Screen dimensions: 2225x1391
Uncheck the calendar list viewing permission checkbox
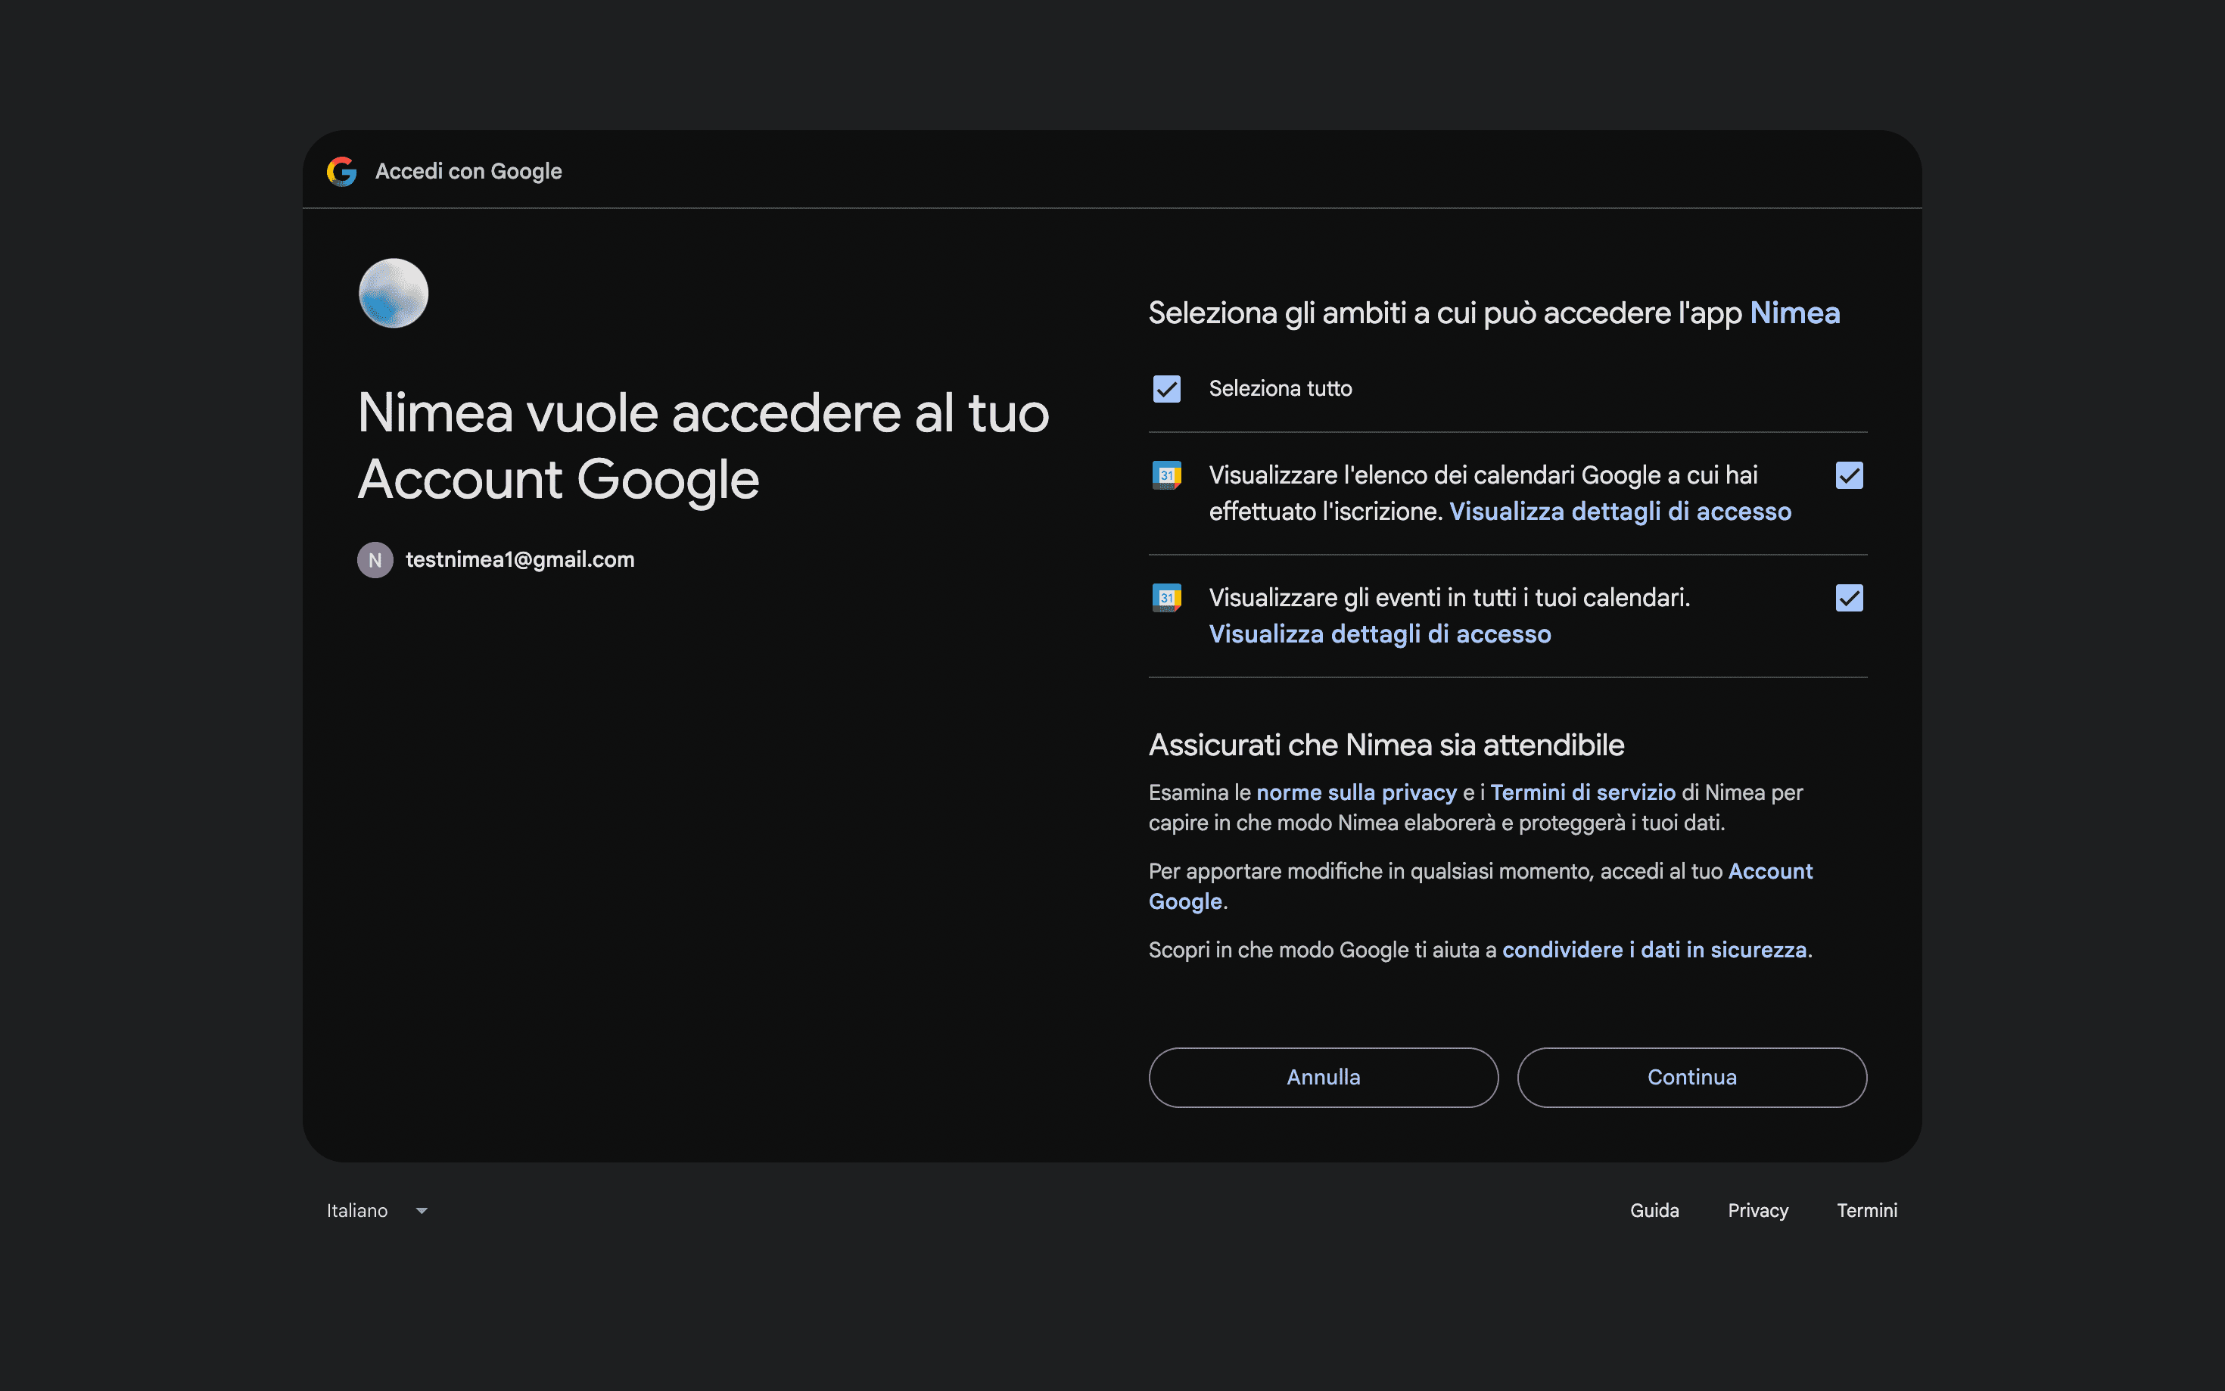click(x=1849, y=475)
